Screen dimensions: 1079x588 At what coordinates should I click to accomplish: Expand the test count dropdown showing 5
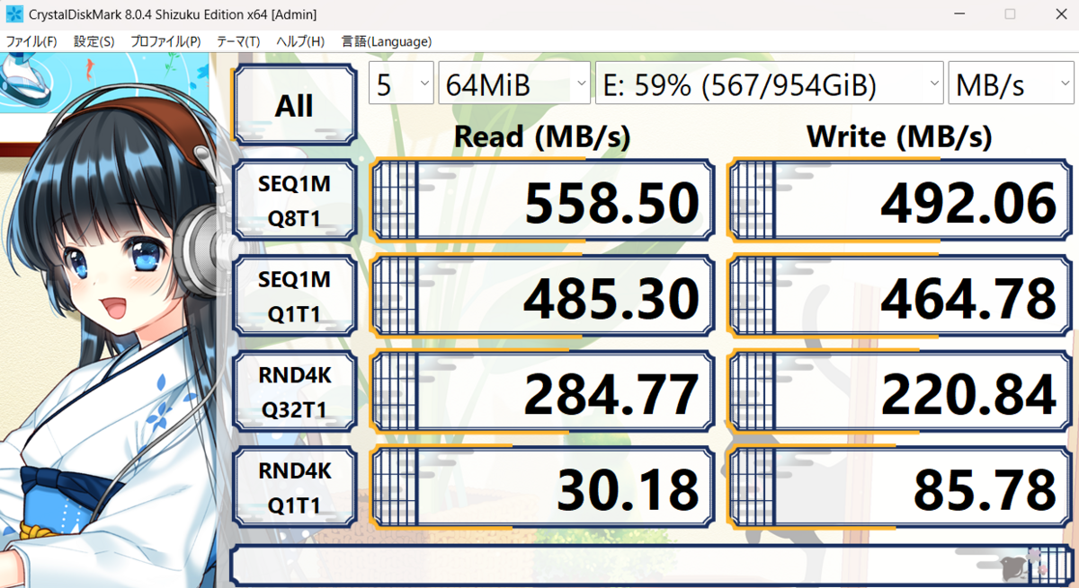(x=402, y=83)
